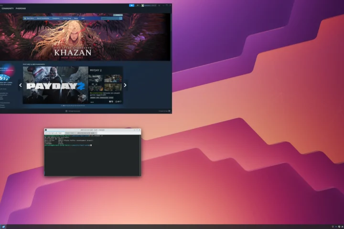The image size is (344, 229).
Task: Click the blue announcements button in Steam's title bar
Action: point(132,5)
